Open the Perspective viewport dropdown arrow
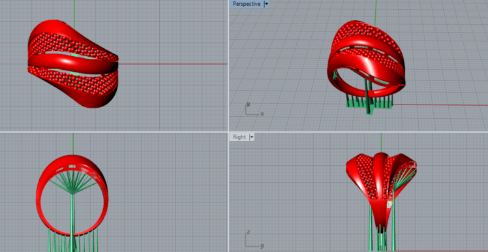This screenshot has width=488, height=252. (x=266, y=4)
